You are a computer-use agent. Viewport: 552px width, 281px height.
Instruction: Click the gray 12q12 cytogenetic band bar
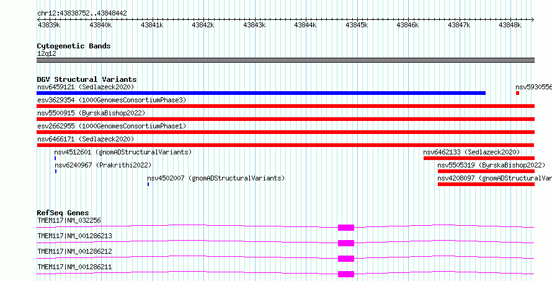[285, 60]
